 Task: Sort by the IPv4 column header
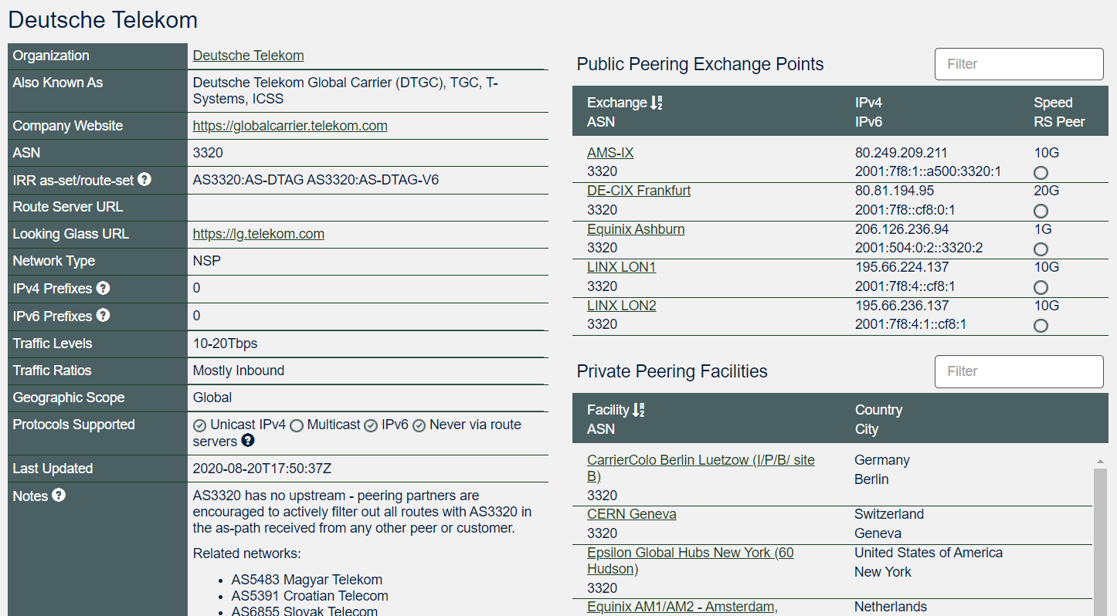(868, 103)
